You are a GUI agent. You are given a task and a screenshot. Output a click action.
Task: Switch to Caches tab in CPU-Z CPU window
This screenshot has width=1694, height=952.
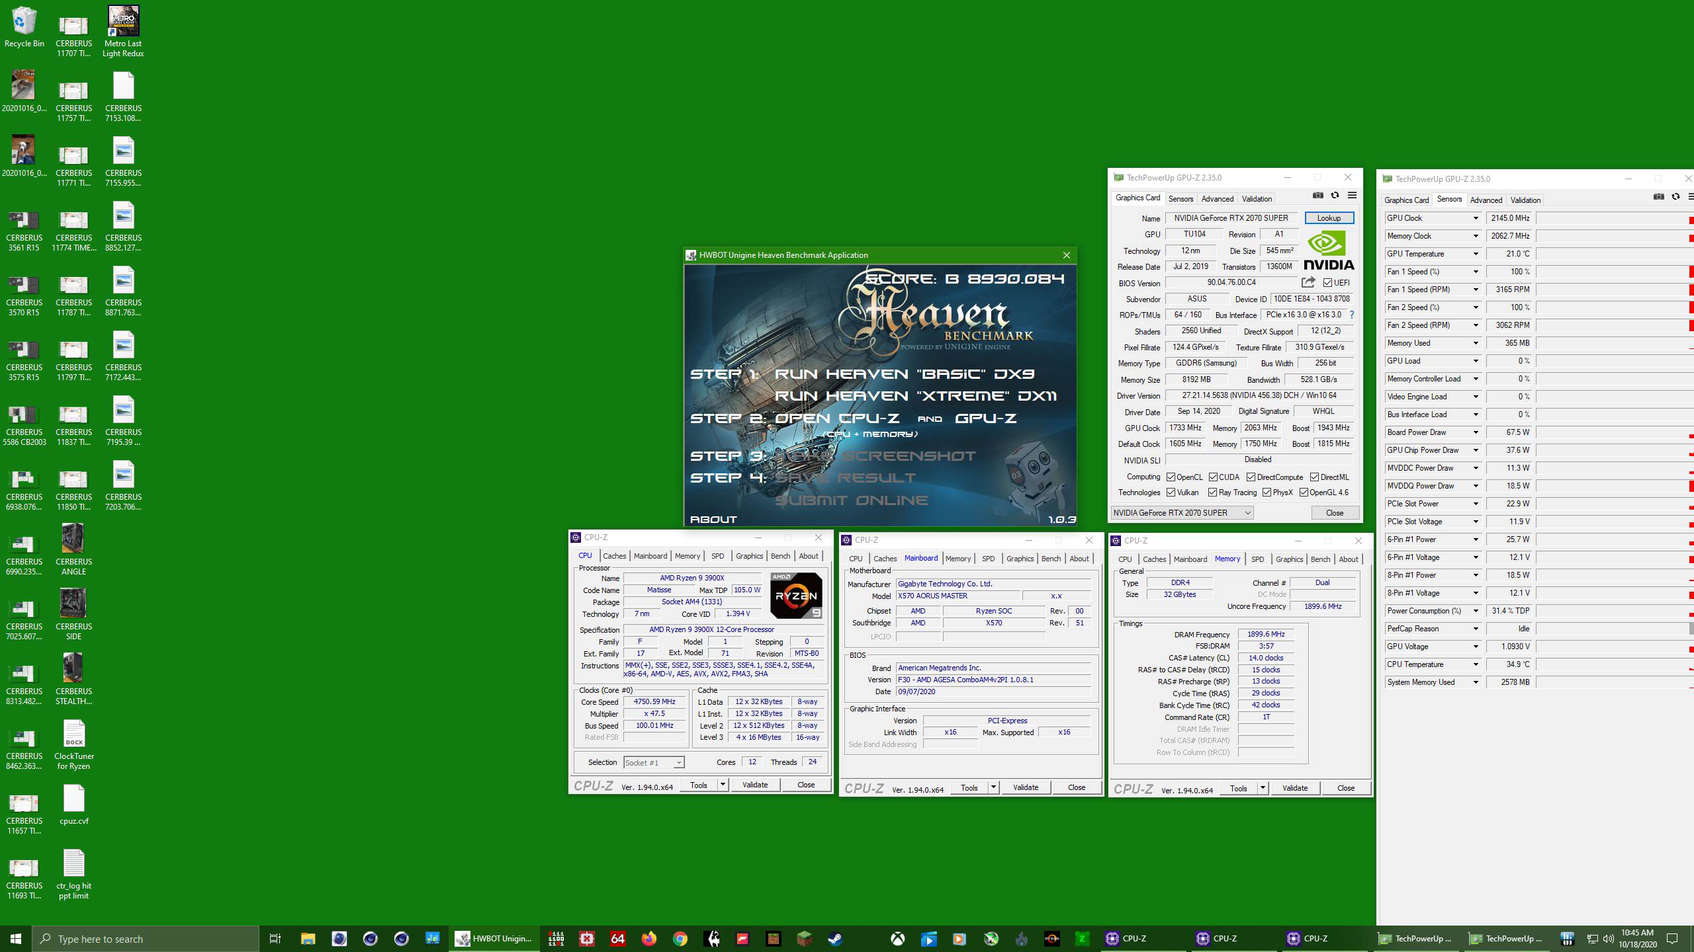614,556
